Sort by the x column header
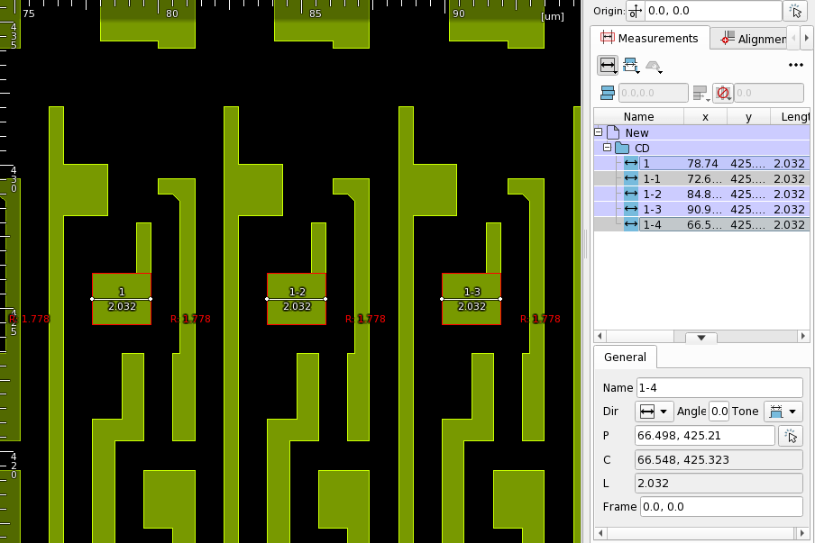Viewport: 815px width, 543px height. (x=705, y=117)
